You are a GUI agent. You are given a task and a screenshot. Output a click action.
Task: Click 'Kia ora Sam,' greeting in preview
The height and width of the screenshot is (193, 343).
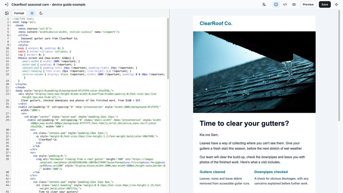pyautogui.click(x=209, y=135)
